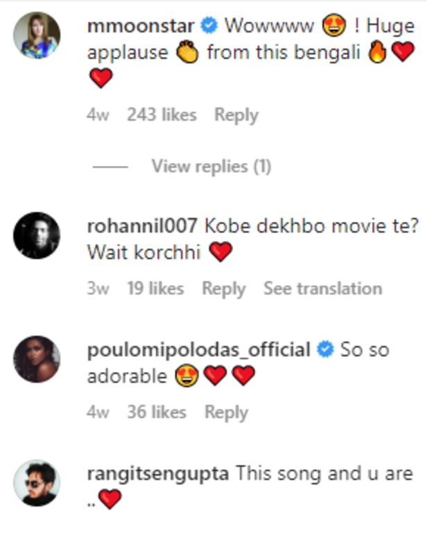This screenshot has width=427, height=533.
Task: Click the 4w timestamp on mmoonstar's comment
Action: (98, 115)
